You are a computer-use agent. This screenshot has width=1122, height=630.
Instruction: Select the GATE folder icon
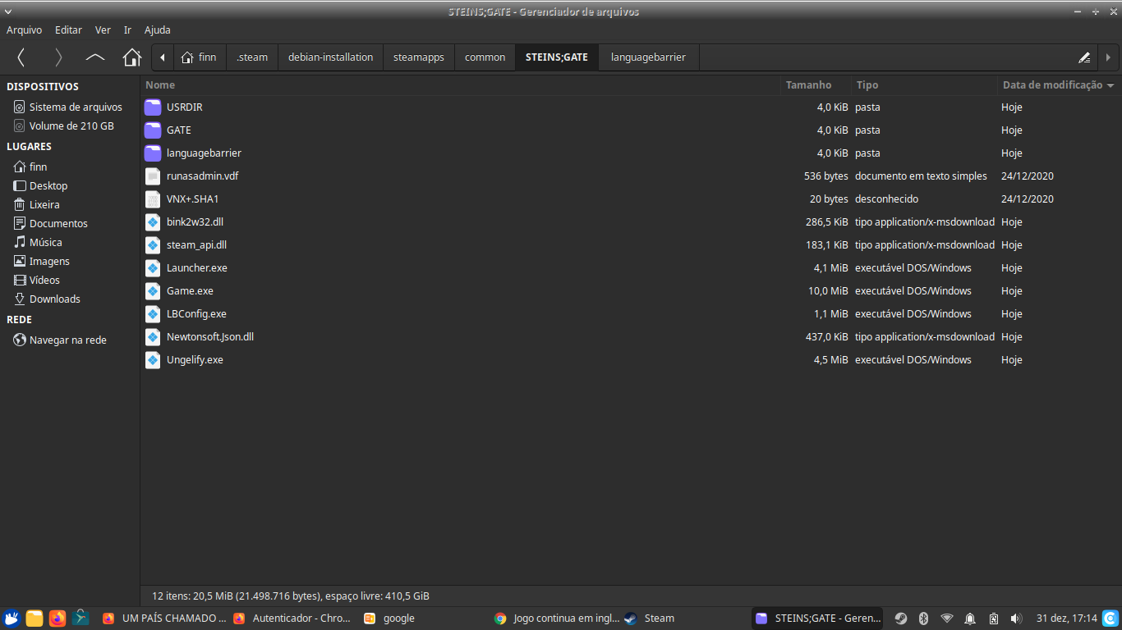click(x=153, y=130)
